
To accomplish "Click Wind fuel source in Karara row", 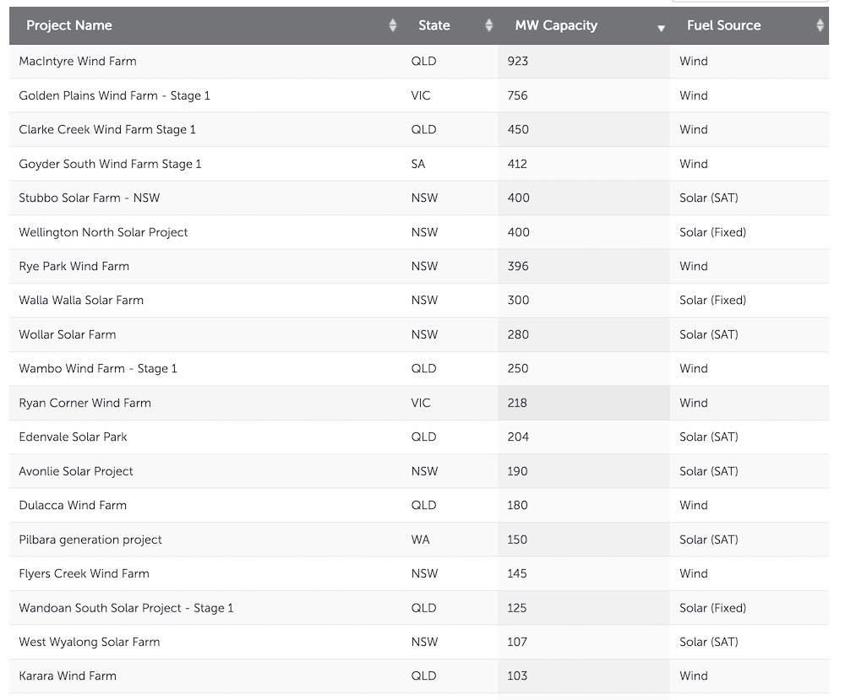I will click(x=694, y=676).
